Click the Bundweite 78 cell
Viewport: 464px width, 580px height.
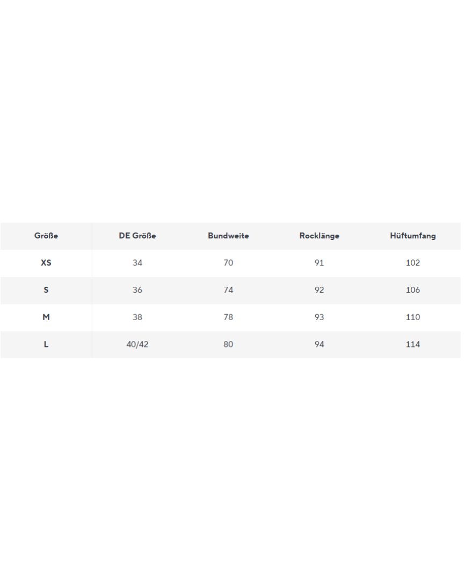click(x=228, y=317)
